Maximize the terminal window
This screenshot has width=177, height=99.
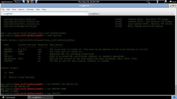pos(173,5)
